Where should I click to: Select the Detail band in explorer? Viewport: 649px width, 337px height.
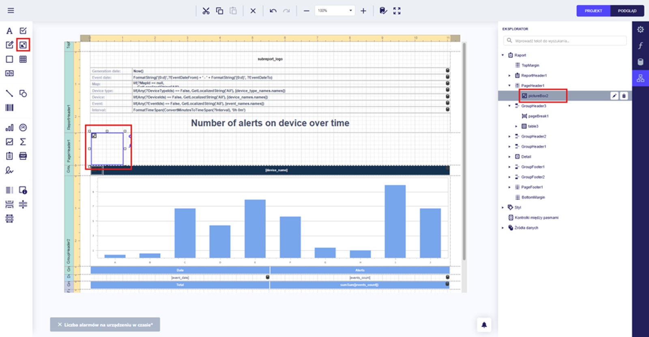[526, 157]
